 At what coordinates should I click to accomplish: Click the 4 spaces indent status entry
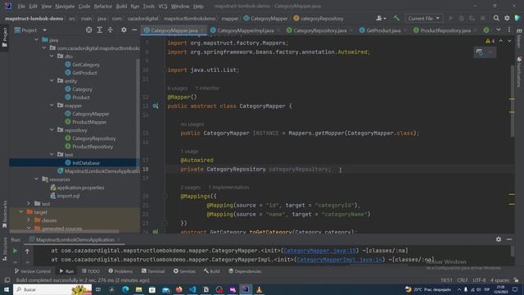pyautogui.click(x=499, y=280)
